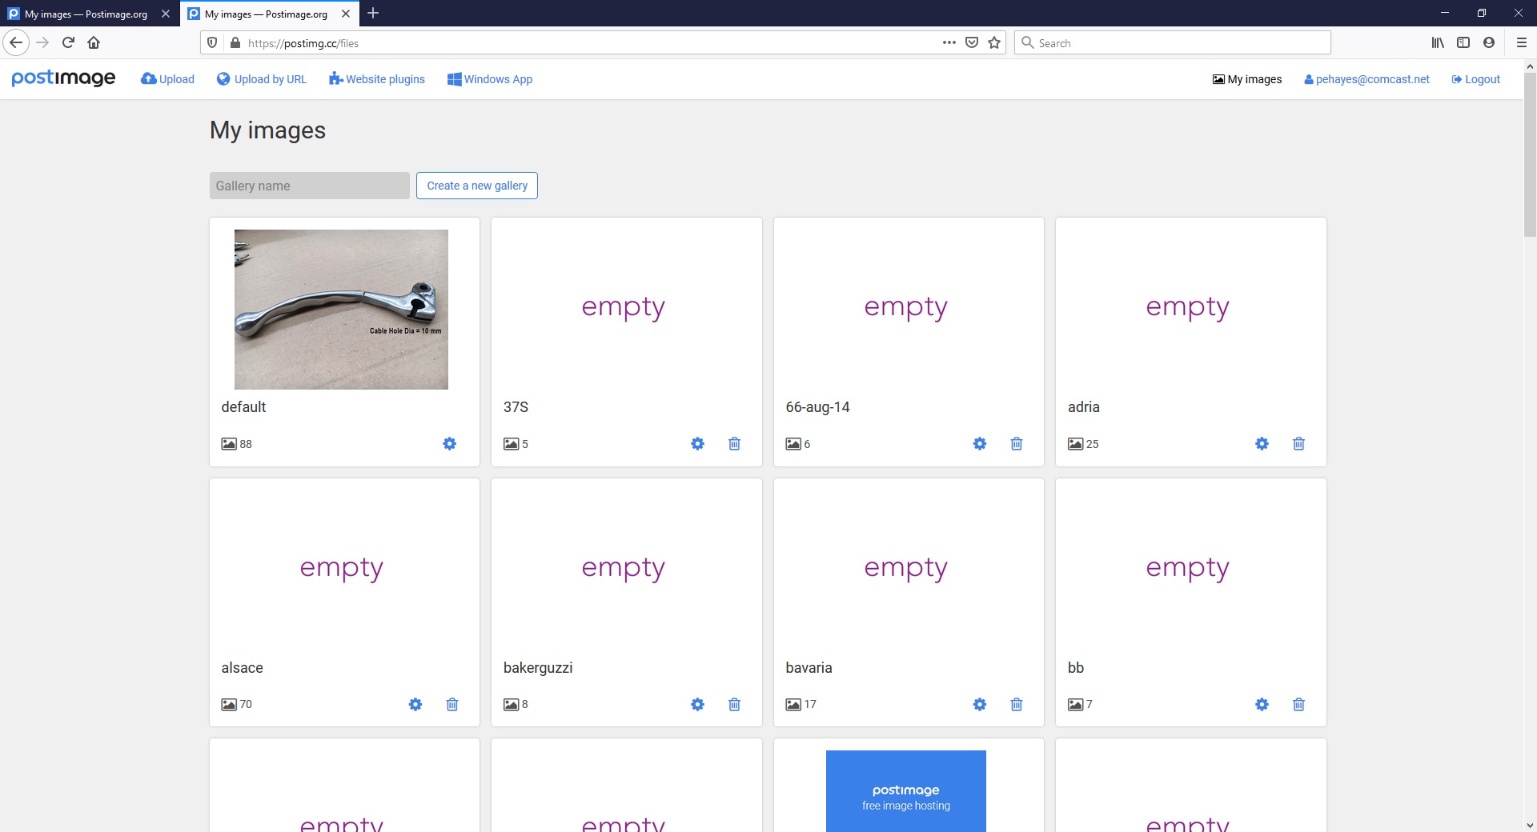Open the default gallery brake lever thumbnail
The height and width of the screenshot is (832, 1537).
click(x=341, y=310)
